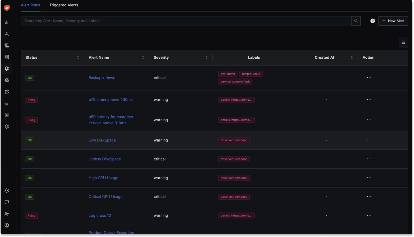Switch to the Triggered Alerts tab
The image size is (414, 237).
coord(64,5)
